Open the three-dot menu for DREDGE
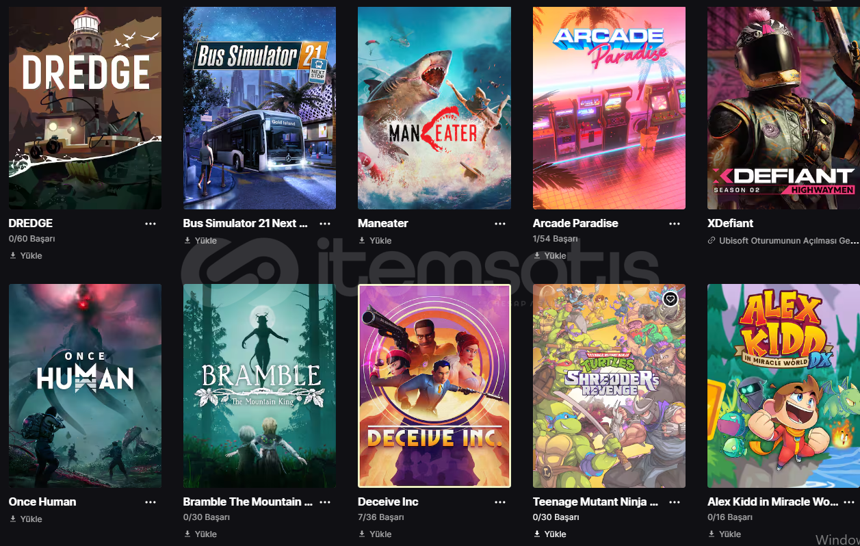Viewport: 860px width, 546px height. [151, 224]
